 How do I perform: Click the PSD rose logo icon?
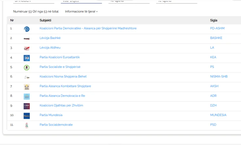tap(27, 125)
